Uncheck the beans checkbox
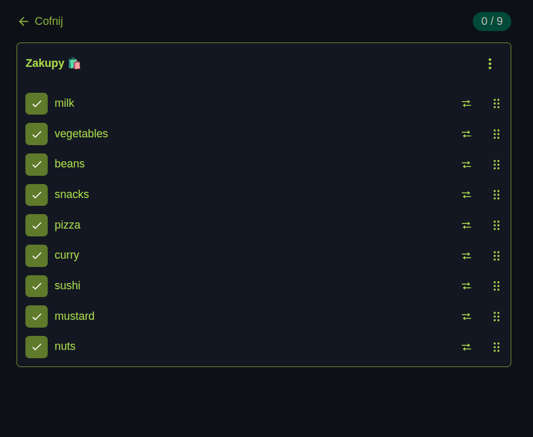This screenshot has height=437, width=533. pos(36,164)
